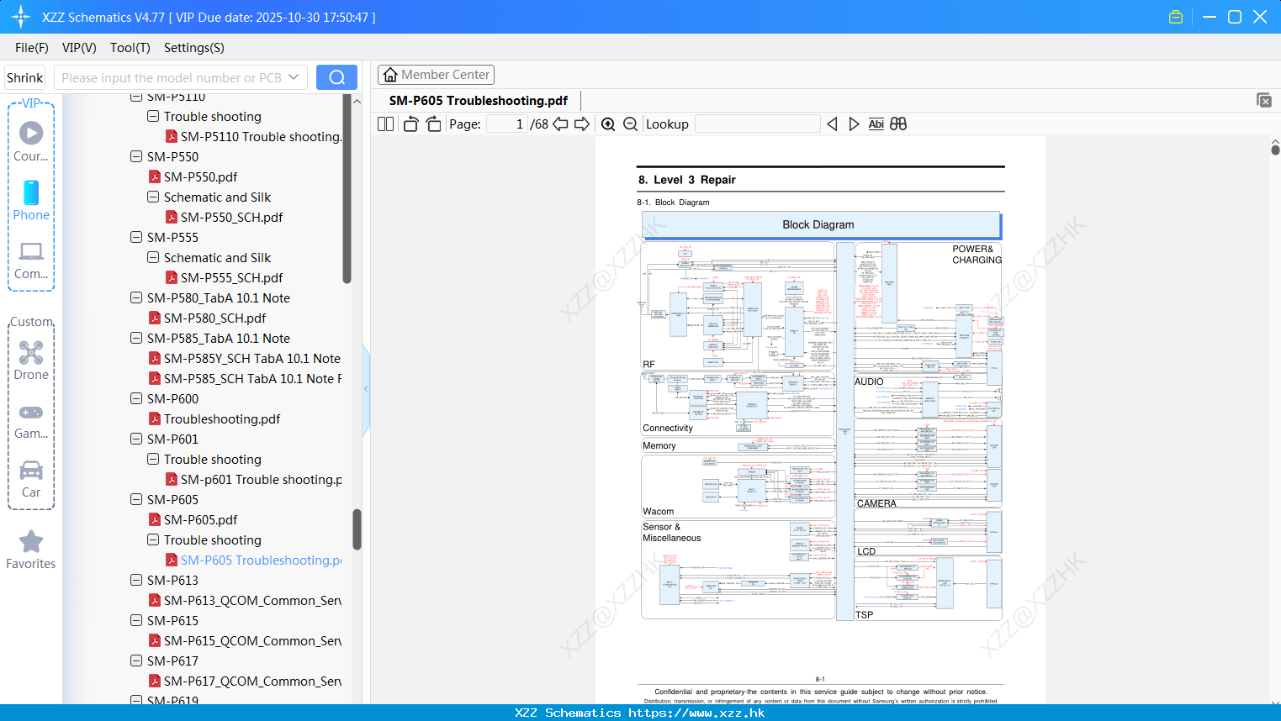
Task: Click the toolbox icon in title bar
Action: 1176,17
